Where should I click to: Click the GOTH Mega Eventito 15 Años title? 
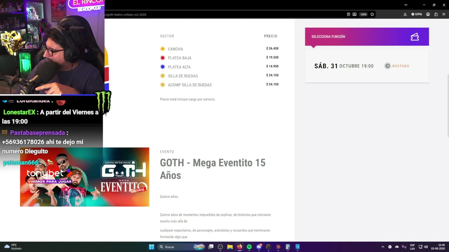tap(213, 169)
